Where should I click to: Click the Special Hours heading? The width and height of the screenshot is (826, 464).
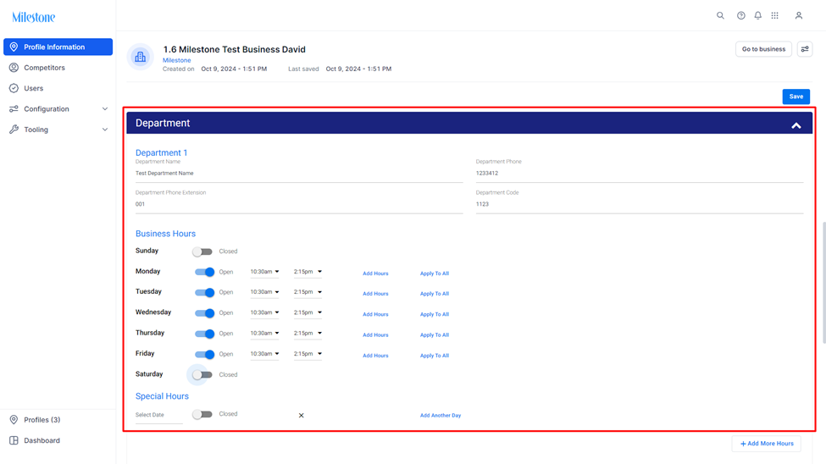tap(162, 396)
